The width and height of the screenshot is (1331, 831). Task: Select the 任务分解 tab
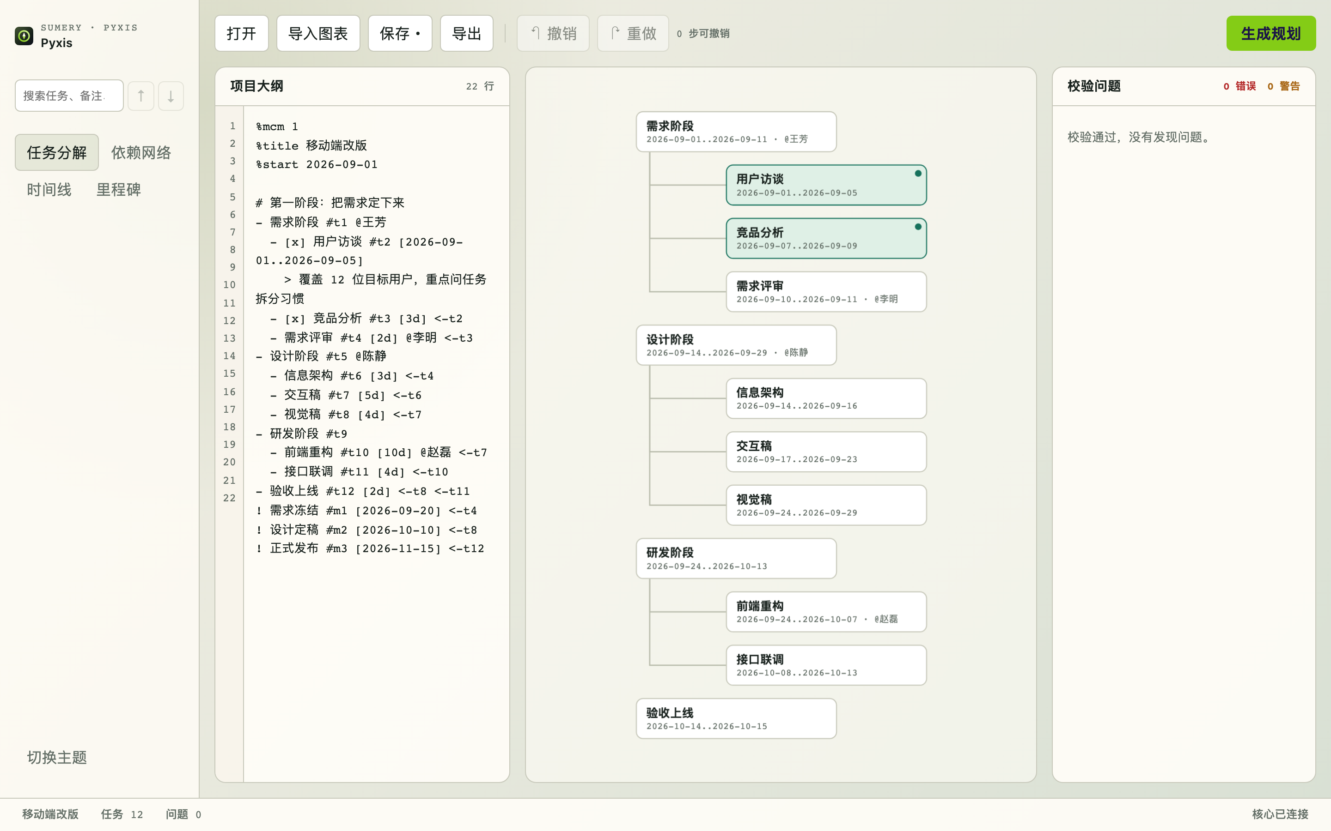pos(57,152)
